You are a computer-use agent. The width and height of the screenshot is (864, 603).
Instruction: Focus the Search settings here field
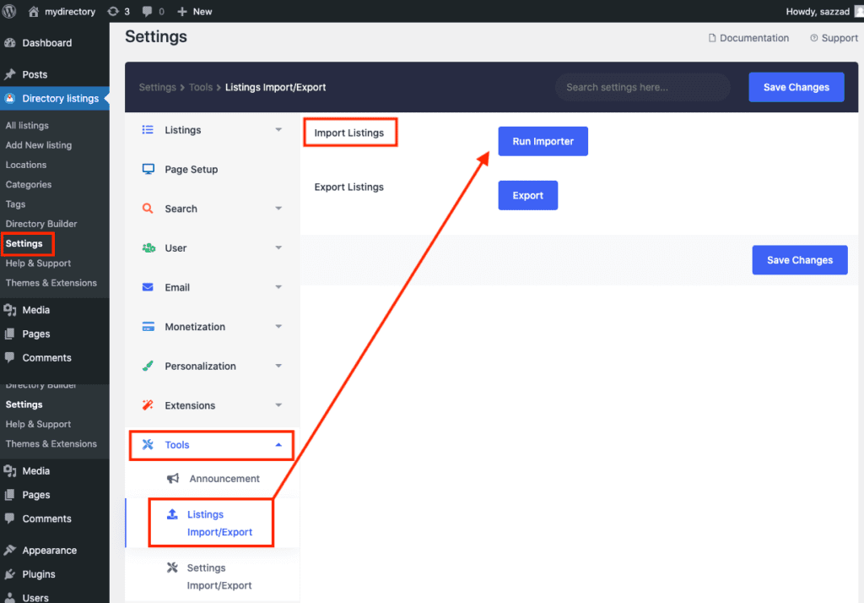[x=641, y=87]
